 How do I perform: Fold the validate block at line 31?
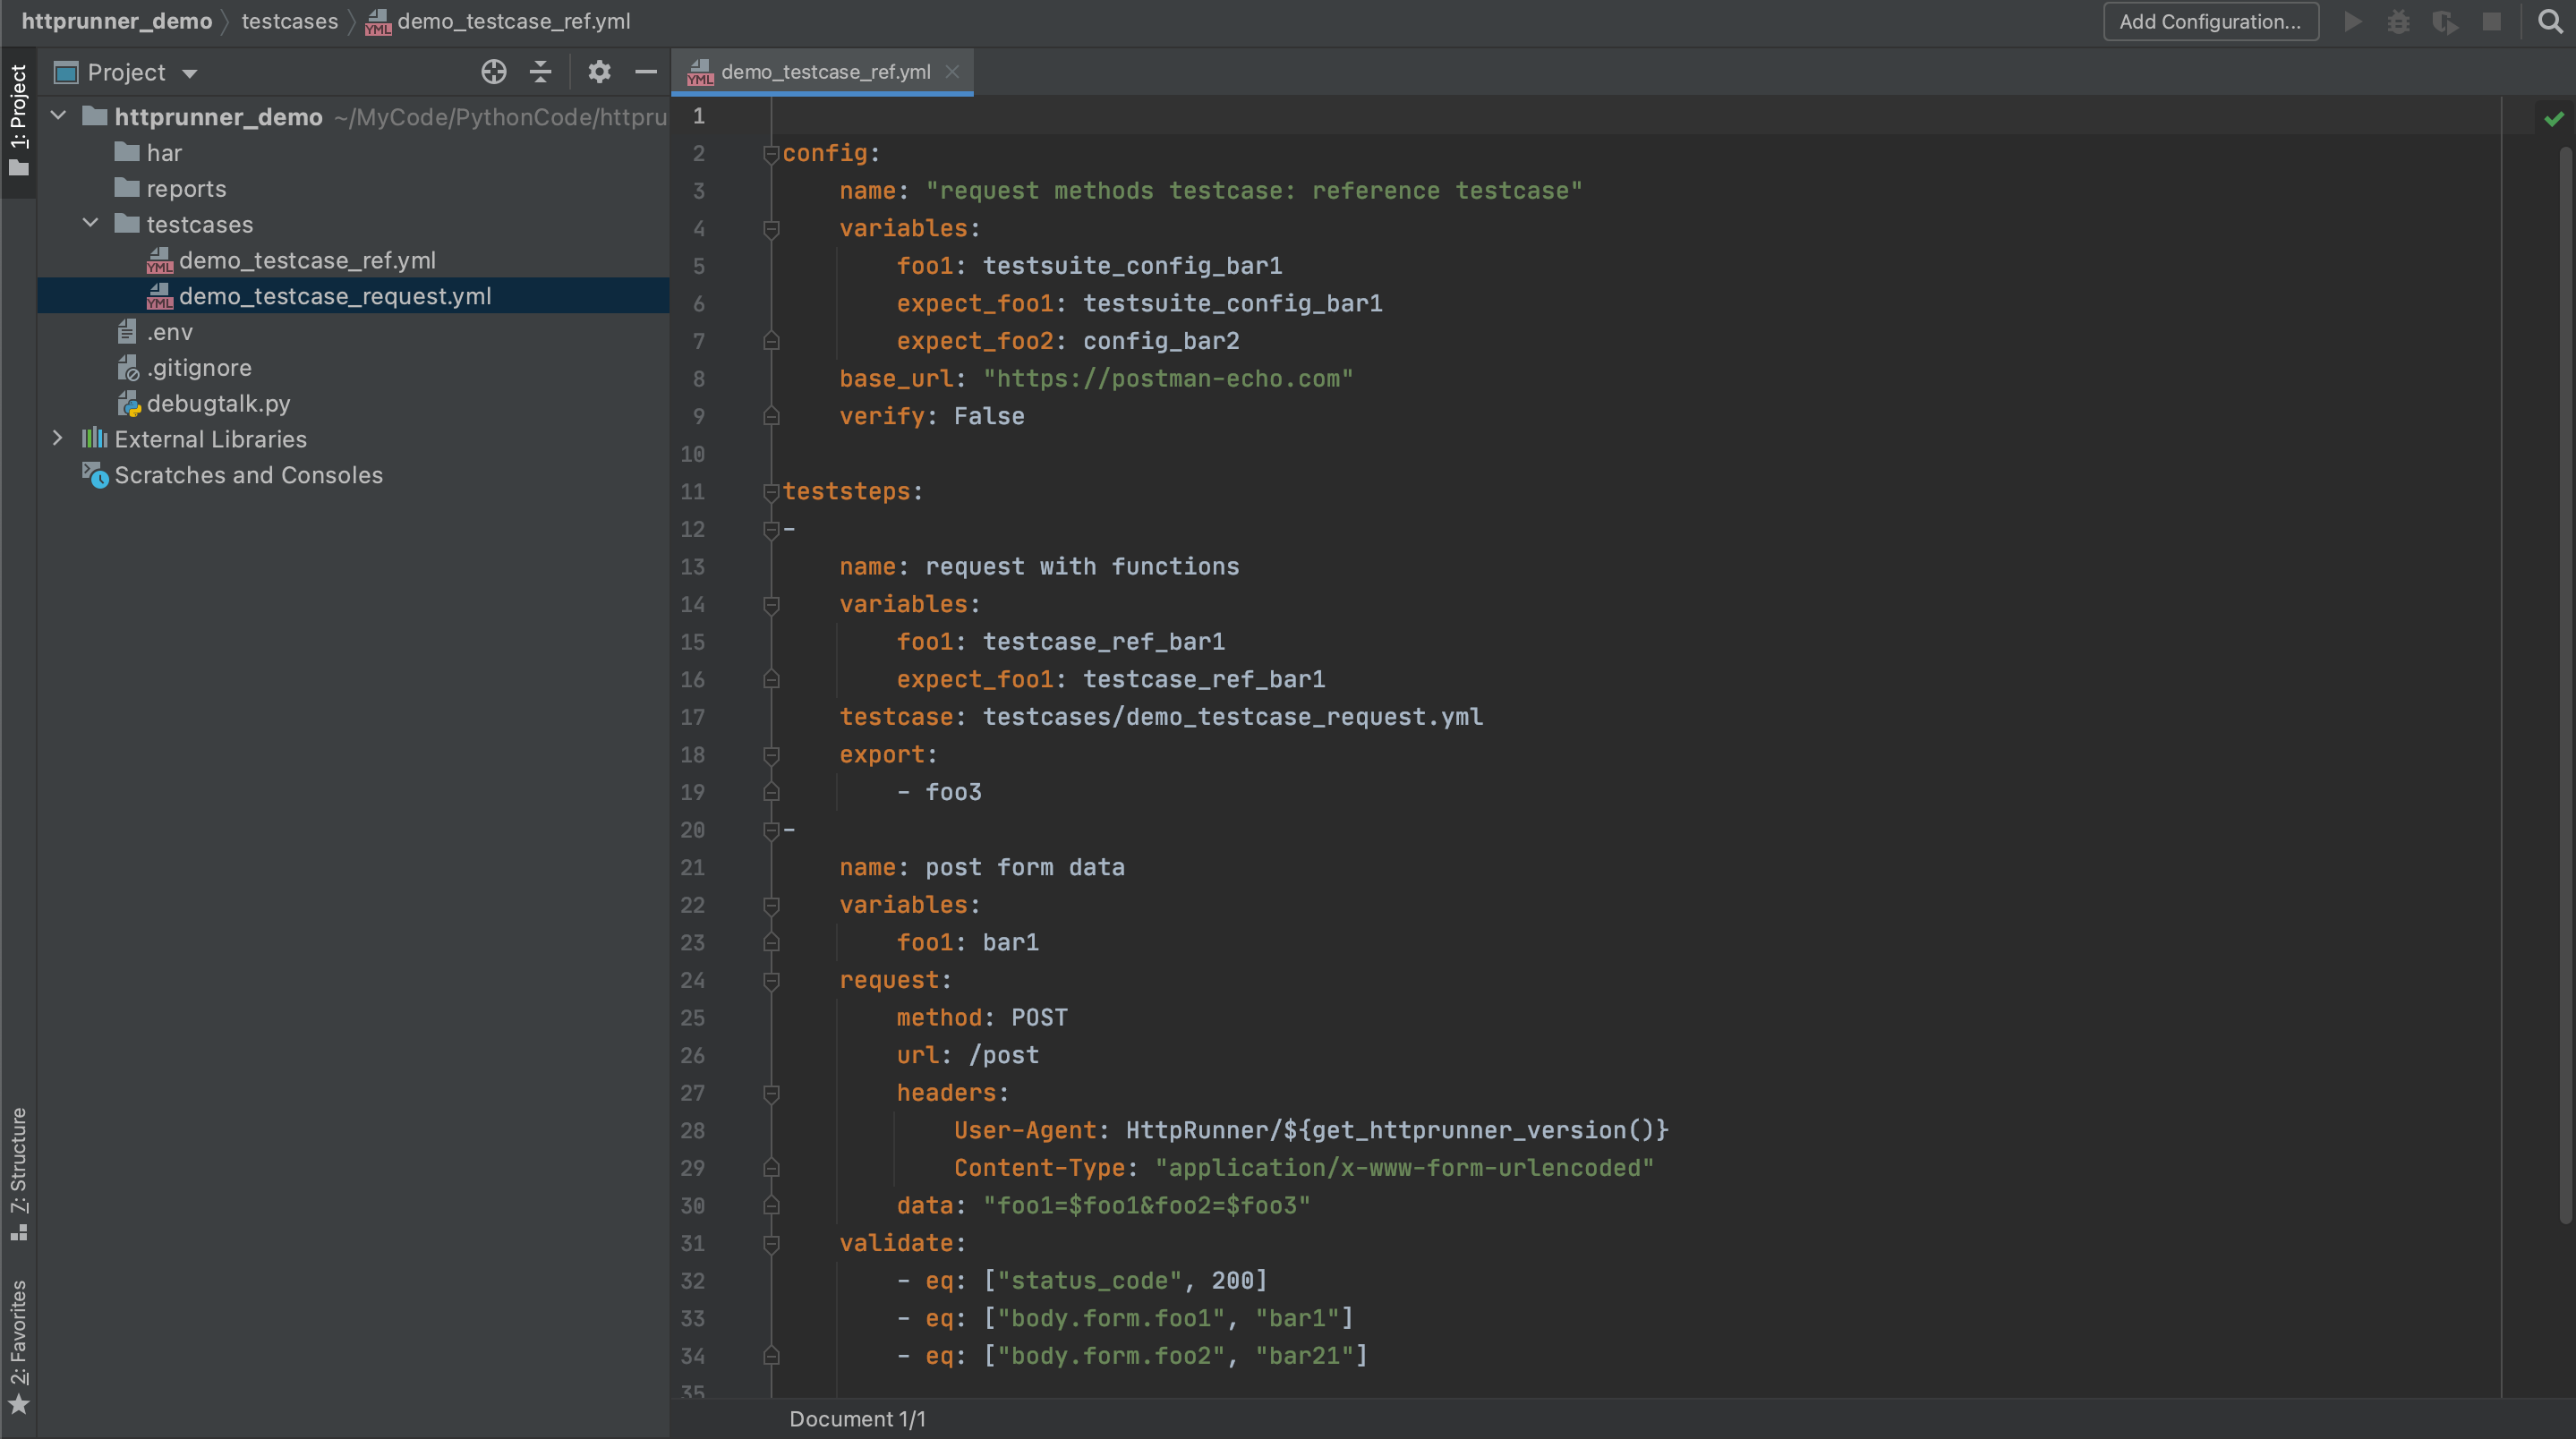point(771,1244)
